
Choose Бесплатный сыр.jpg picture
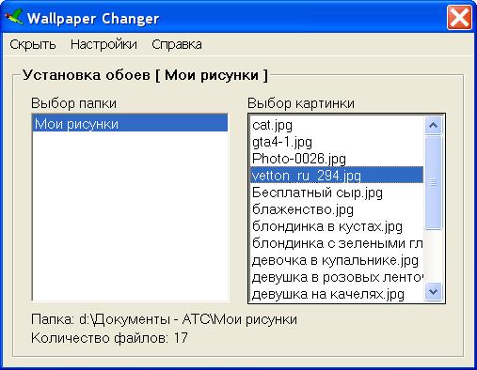[x=337, y=193]
